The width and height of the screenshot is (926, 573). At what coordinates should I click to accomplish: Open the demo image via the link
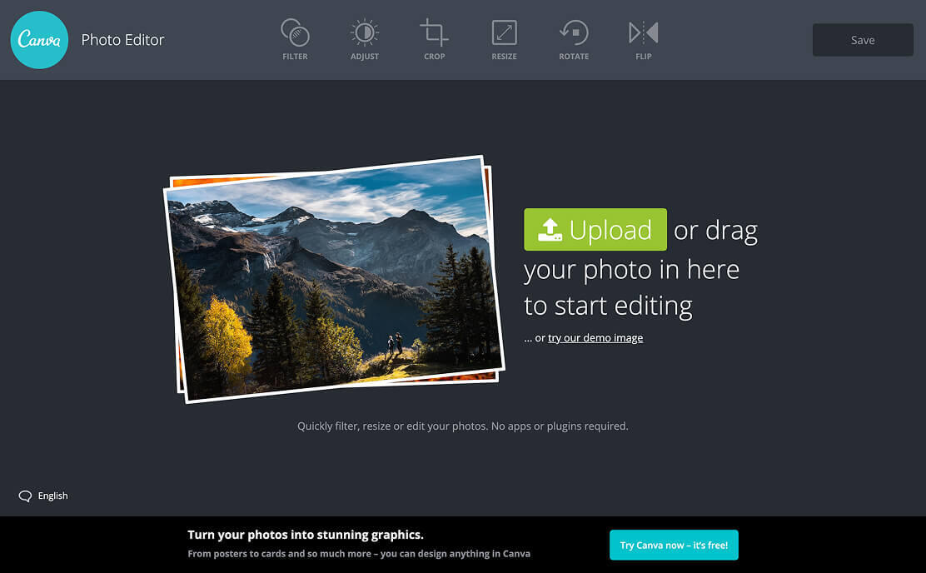(x=595, y=337)
